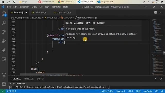Open the View menu
The image size is (165, 93).
tap(34, 7)
